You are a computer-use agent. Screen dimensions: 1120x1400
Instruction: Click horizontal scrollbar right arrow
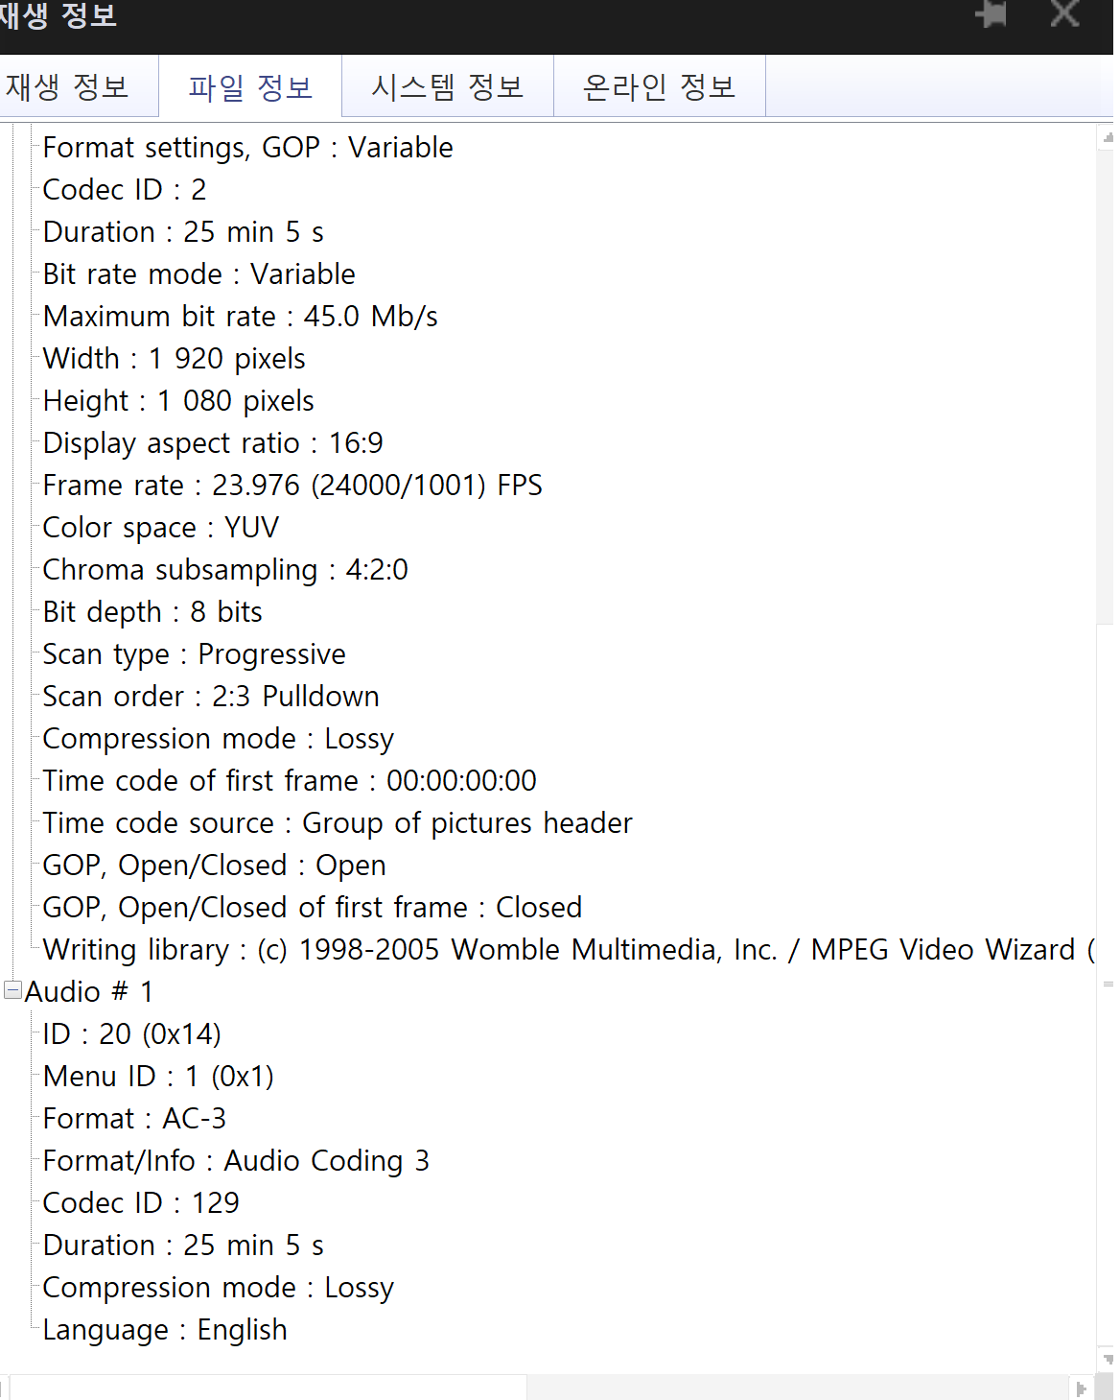[1082, 1388]
